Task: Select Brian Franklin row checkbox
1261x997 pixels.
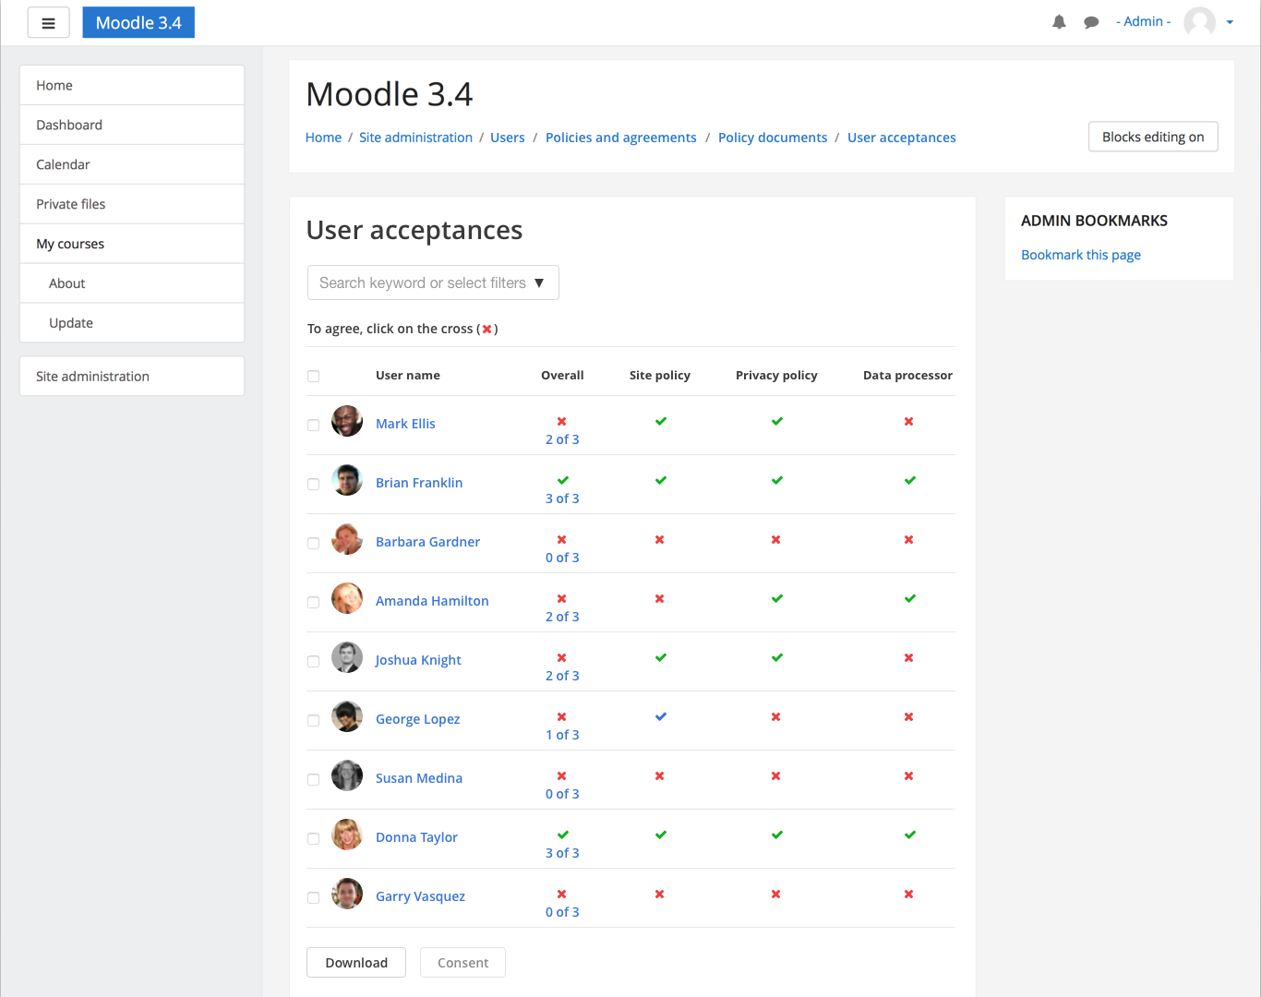Action: pyautogui.click(x=314, y=485)
